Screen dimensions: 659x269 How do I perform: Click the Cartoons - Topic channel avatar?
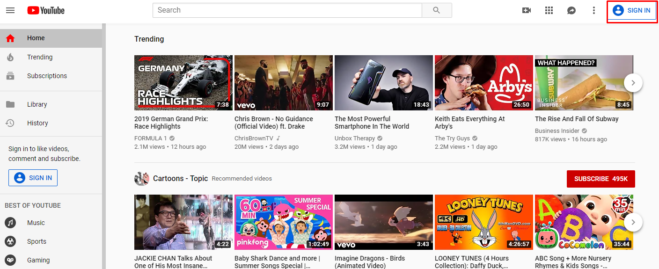click(x=142, y=178)
